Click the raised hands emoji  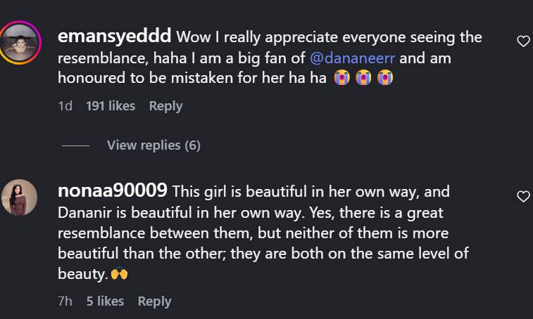coord(119,273)
